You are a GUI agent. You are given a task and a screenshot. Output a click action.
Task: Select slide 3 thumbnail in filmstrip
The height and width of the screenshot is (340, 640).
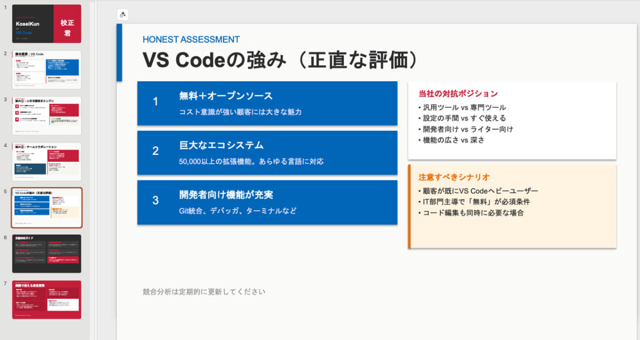point(47,115)
